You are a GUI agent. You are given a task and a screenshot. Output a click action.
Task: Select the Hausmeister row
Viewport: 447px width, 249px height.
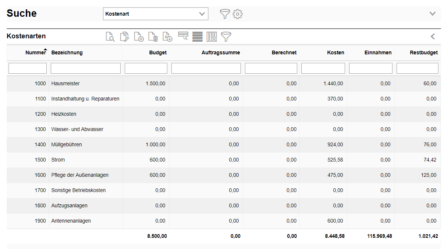point(65,84)
